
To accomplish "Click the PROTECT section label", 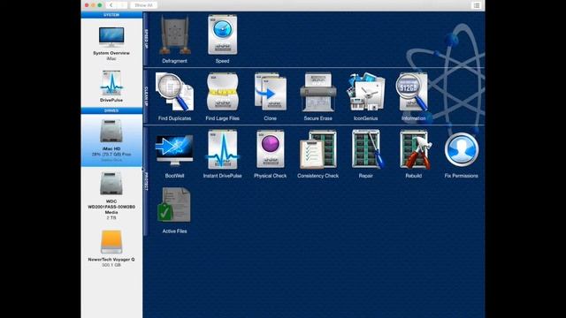I will click(x=146, y=181).
